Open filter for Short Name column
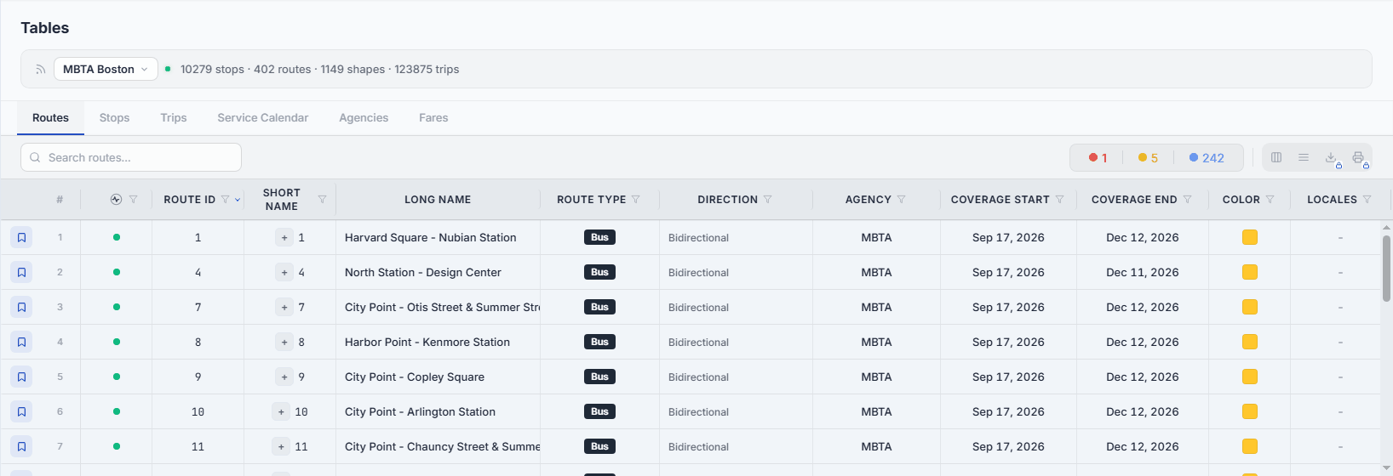The height and width of the screenshot is (476, 1393). pyautogui.click(x=322, y=200)
